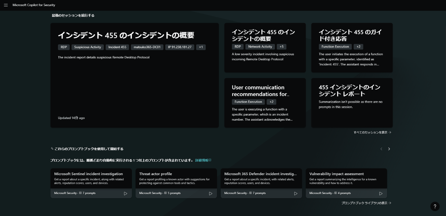
Task: Click Function Execution tag on ガイド付き応答 card
Action: [x=335, y=47]
